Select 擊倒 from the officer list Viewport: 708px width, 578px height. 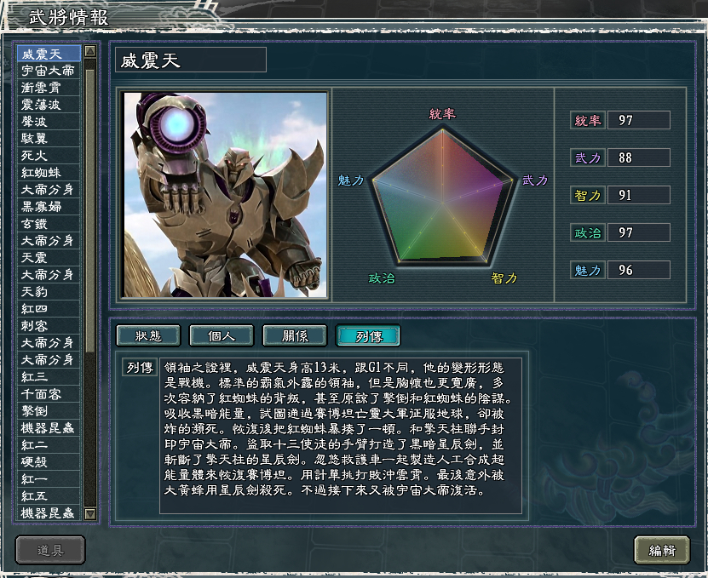click(x=49, y=411)
